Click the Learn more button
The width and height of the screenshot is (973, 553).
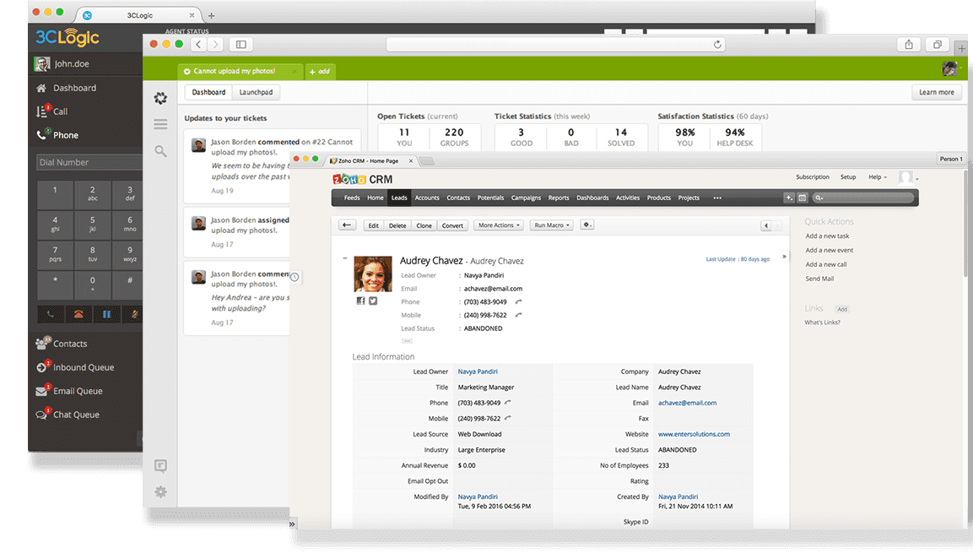pyautogui.click(x=936, y=93)
